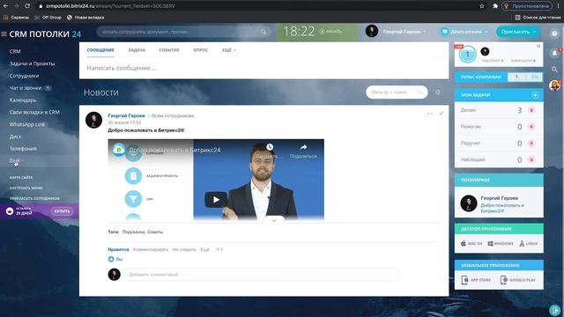Play the welcome video
564x317 pixels.
[216, 200]
